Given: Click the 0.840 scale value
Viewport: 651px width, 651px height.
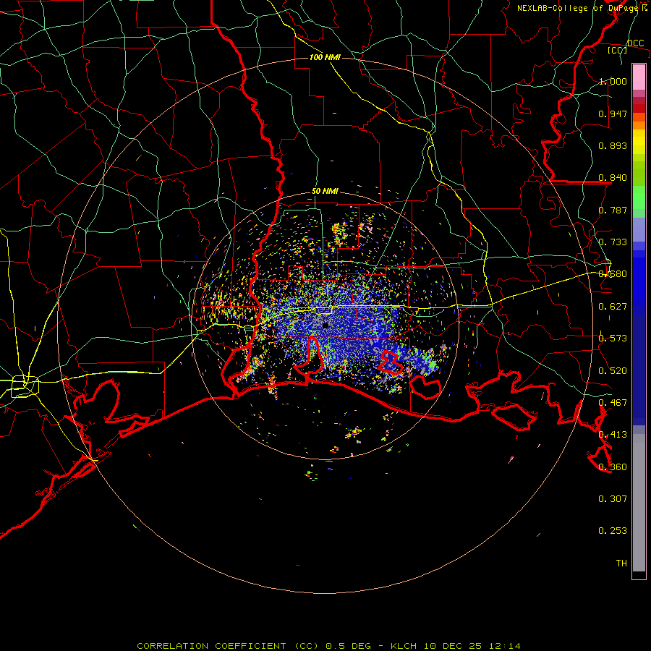Looking at the screenshot, I should click(x=613, y=178).
